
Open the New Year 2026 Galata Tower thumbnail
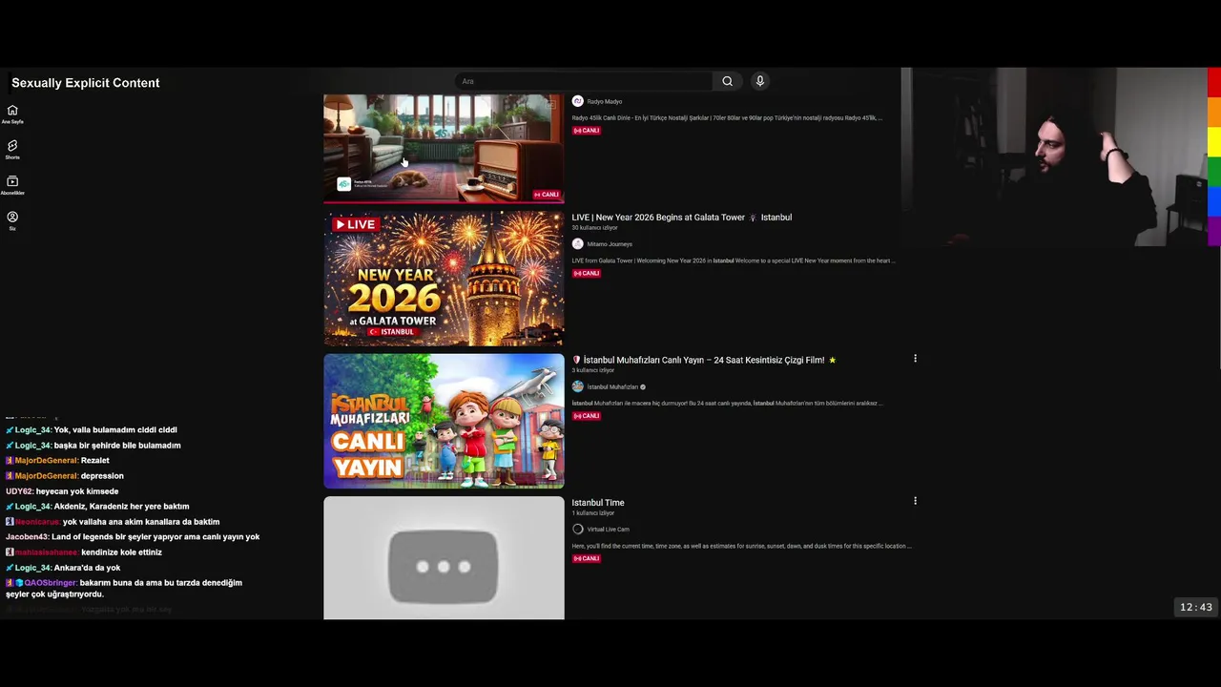(x=444, y=279)
